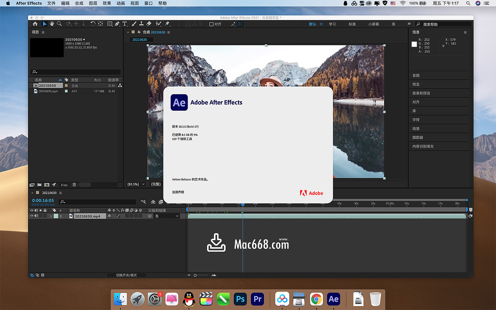Click the 8 bpc color depth button
The width and height of the screenshot is (496, 310).
point(64,185)
